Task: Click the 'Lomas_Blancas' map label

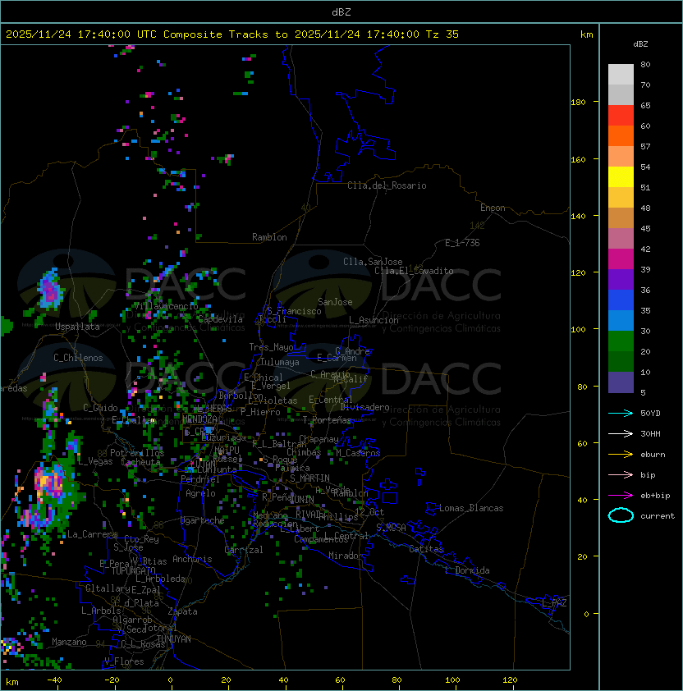Action: [471, 508]
